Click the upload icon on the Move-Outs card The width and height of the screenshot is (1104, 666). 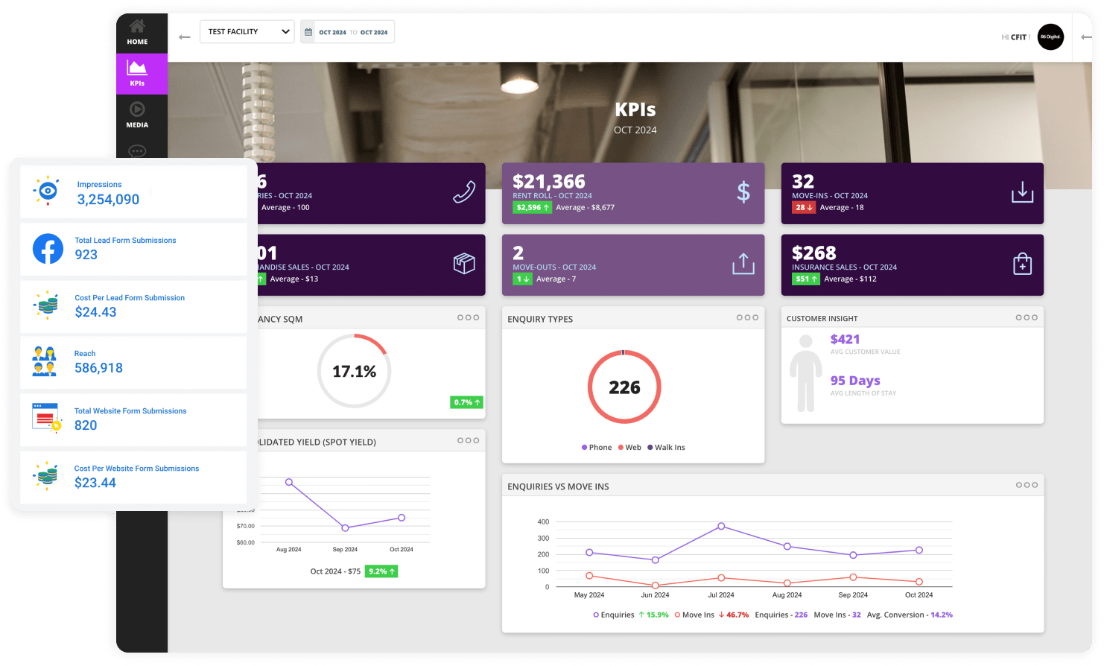point(742,264)
